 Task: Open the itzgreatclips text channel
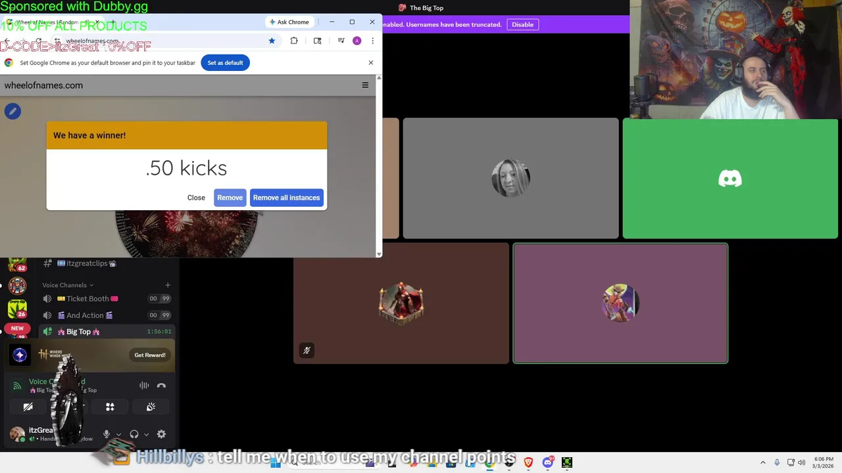[86, 263]
